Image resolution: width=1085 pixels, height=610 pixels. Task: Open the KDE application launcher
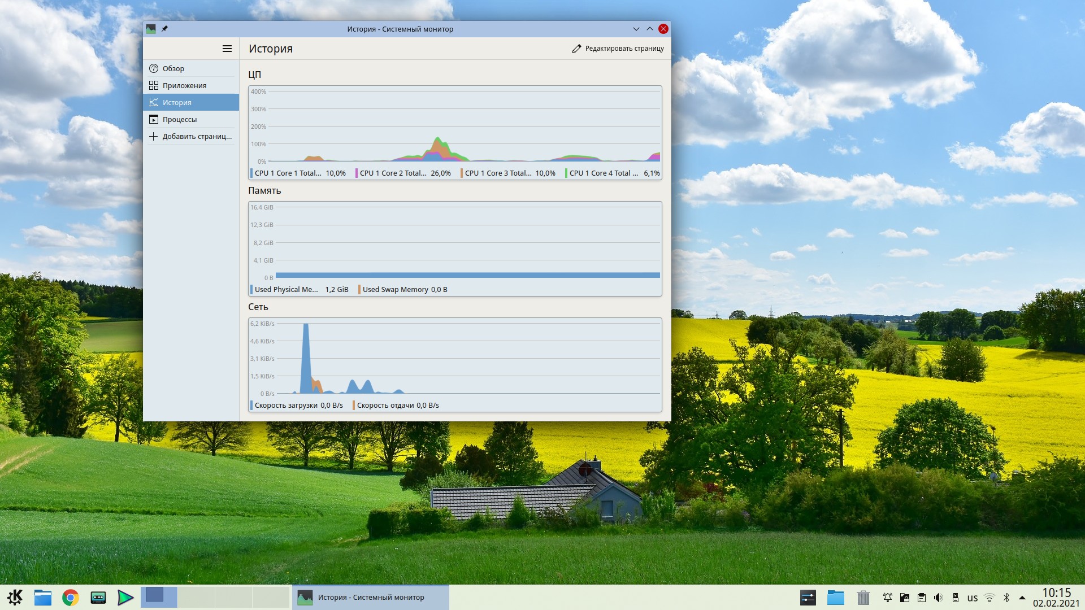pos(15,597)
